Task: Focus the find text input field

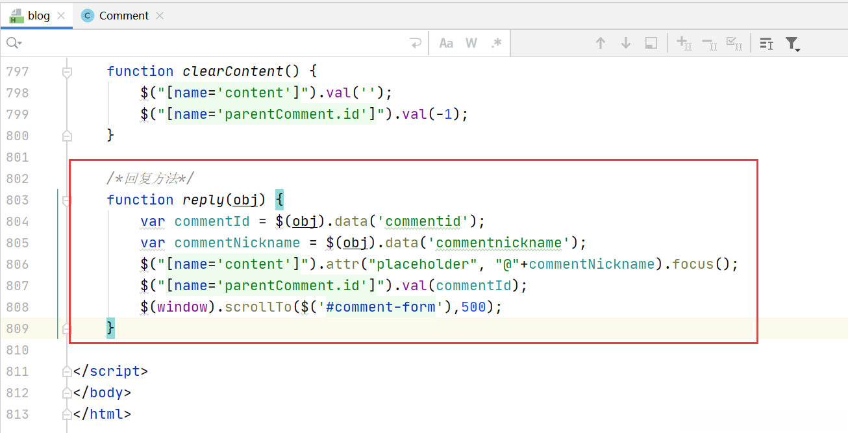Action: click(214, 43)
